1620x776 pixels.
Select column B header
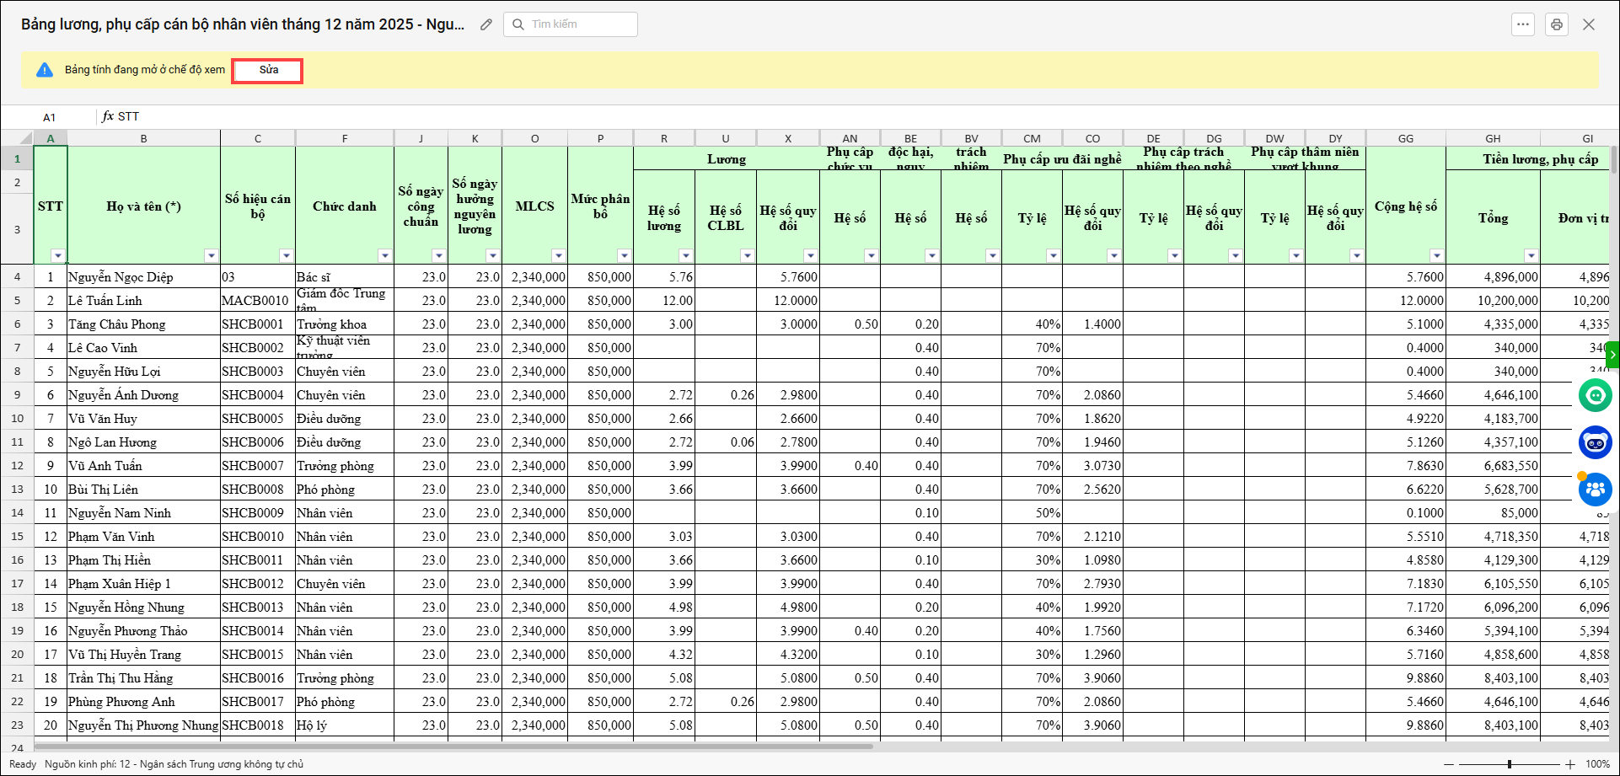click(143, 138)
